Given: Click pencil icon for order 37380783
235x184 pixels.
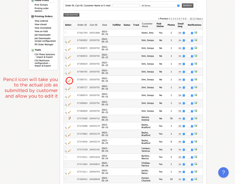Looking at the screenshot, I should (69, 73).
